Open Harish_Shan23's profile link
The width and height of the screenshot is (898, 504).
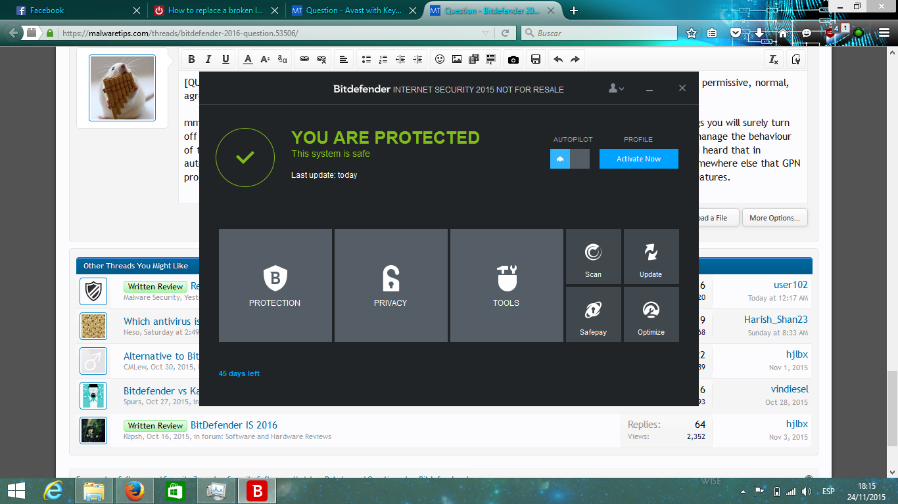pos(776,320)
